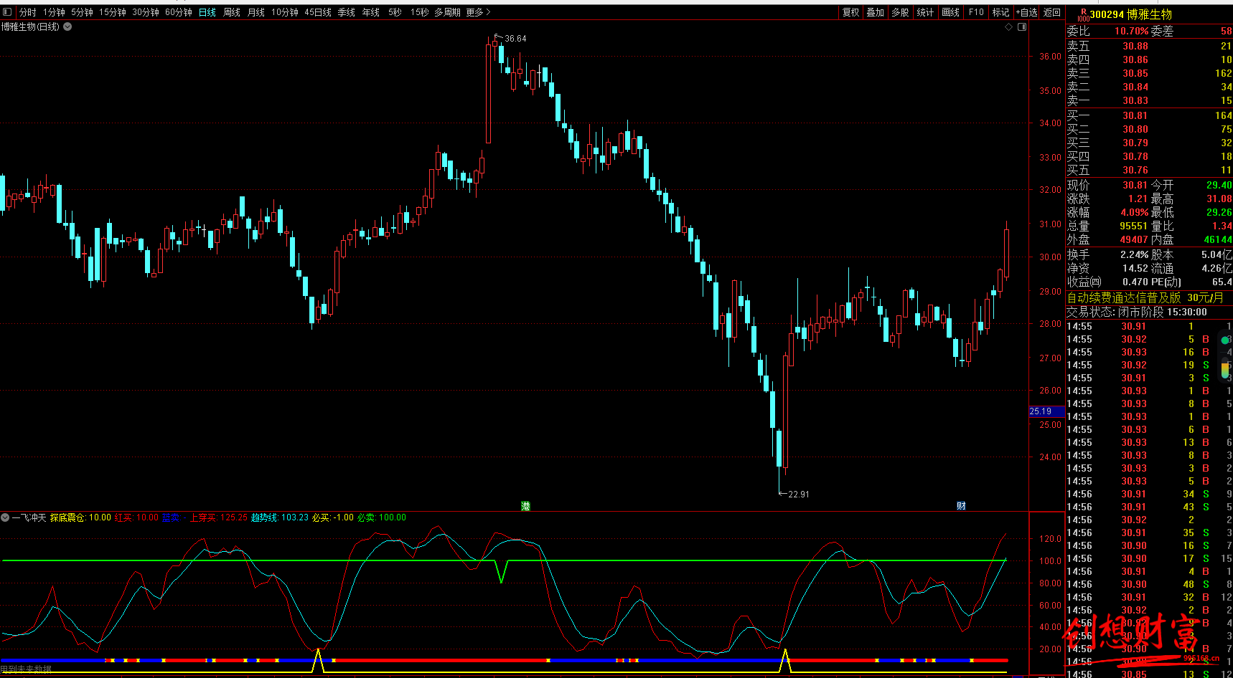This screenshot has height=678, width=1233.
Task: Click the green scroll indicator in trade list
Action: tap(1225, 340)
